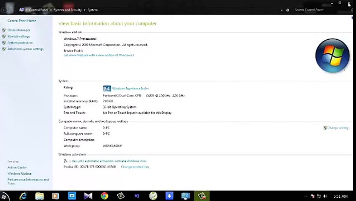Click Change product key link
Viewport: 356px width, 201px height.
coord(135,167)
